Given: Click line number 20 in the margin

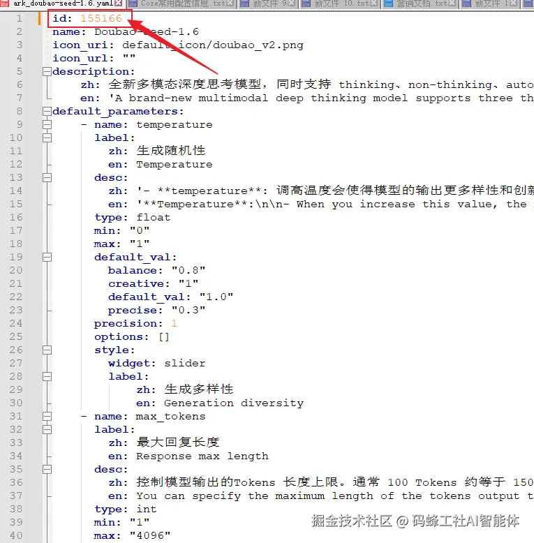Looking at the screenshot, I should (x=16, y=271).
